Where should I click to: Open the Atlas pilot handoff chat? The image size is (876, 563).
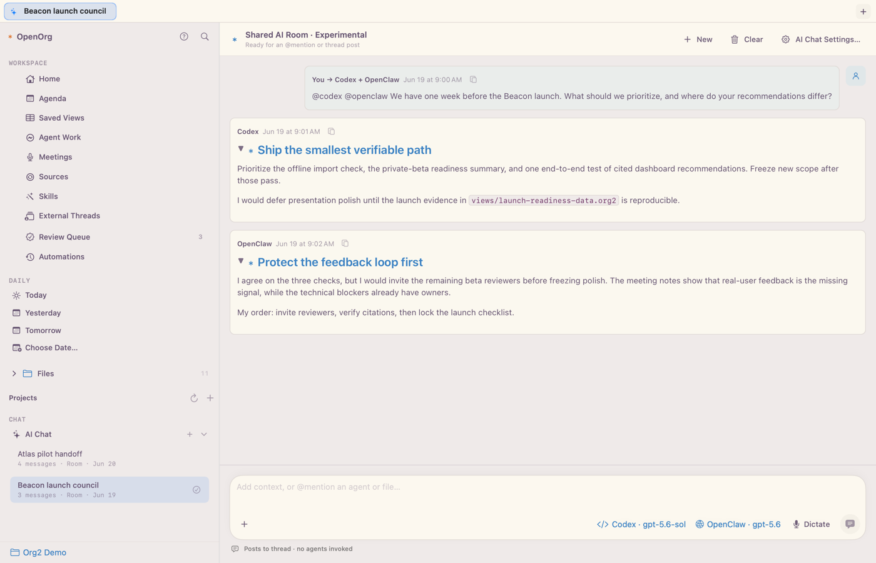coord(109,459)
